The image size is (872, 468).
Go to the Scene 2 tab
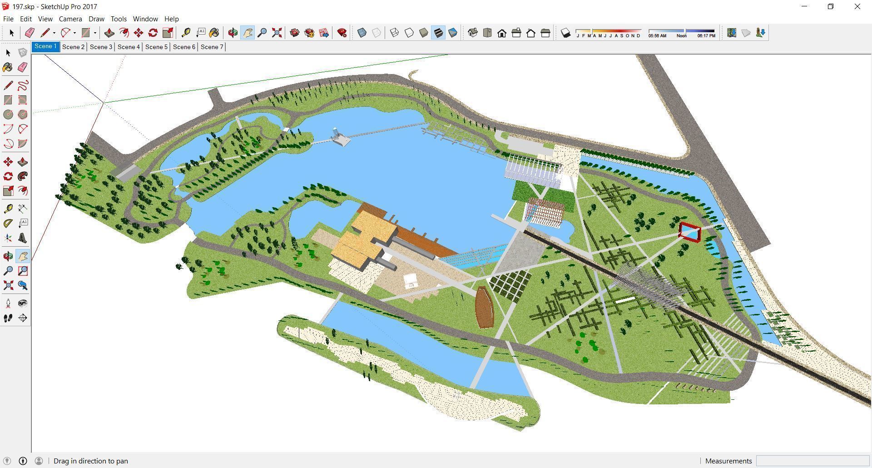click(73, 47)
